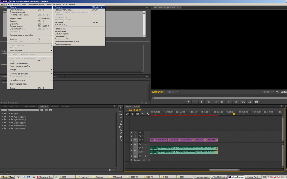
Task: Toggle track lock for V3
Action: point(132,132)
